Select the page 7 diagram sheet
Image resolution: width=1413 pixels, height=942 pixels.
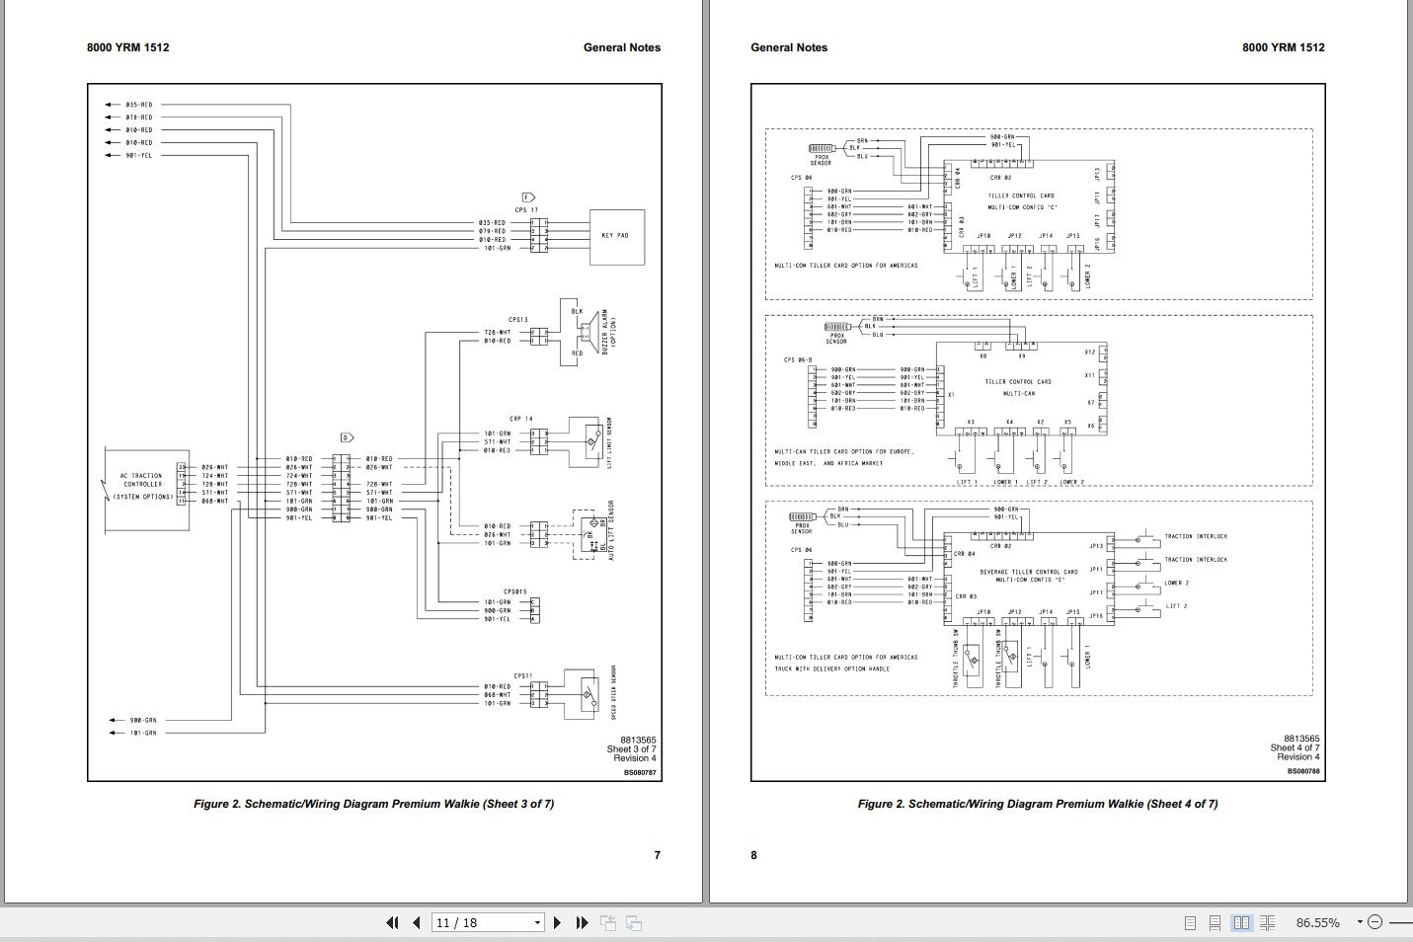375,434
